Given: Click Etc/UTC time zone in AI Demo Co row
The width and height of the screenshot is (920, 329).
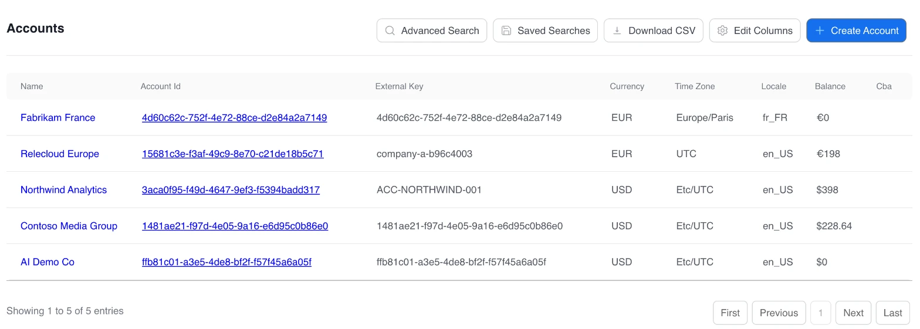Looking at the screenshot, I should 695,262.
